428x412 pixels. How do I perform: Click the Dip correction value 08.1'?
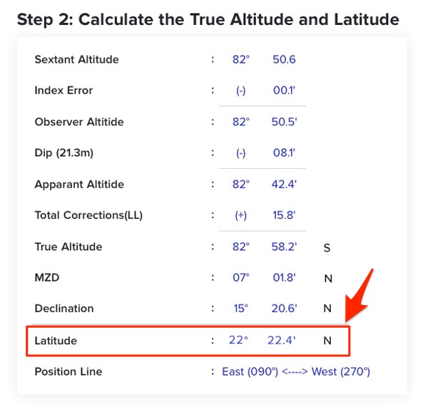coord(285,153)
